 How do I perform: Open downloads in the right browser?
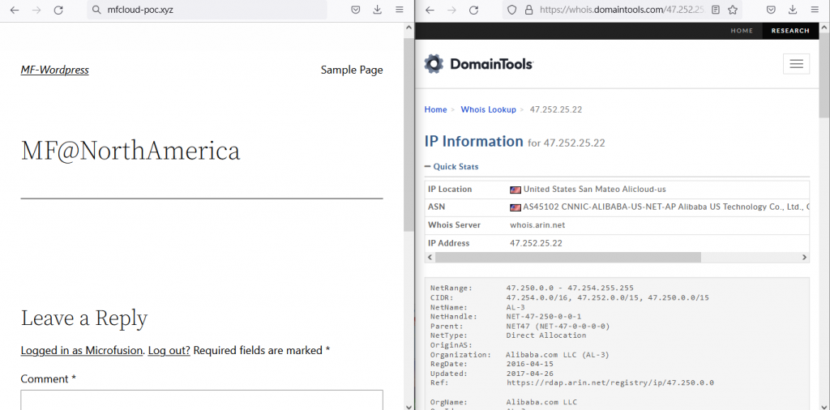793,10
